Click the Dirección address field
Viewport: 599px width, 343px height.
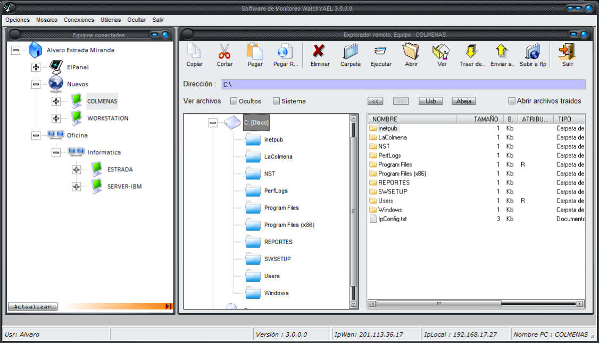pyautogui.click(x=403, y=84)
